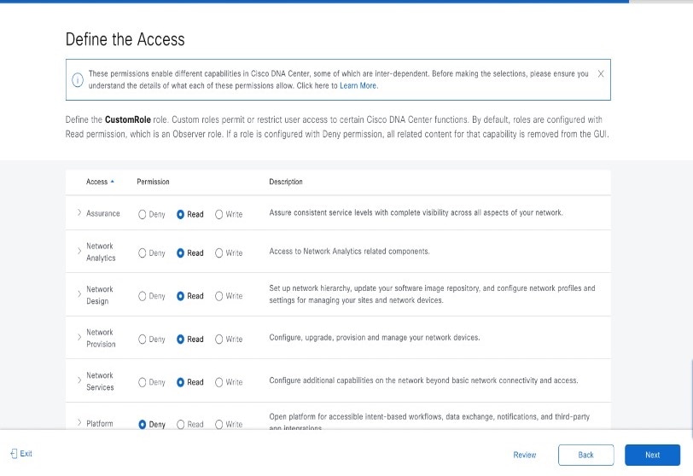Click the Network Provision access label
693x476 pixels.
click(x=101, y=338)
